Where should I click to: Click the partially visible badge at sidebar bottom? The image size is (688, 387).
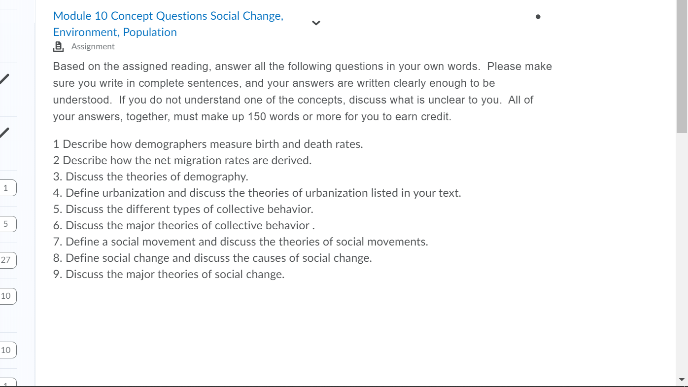[x=7, y=383]
